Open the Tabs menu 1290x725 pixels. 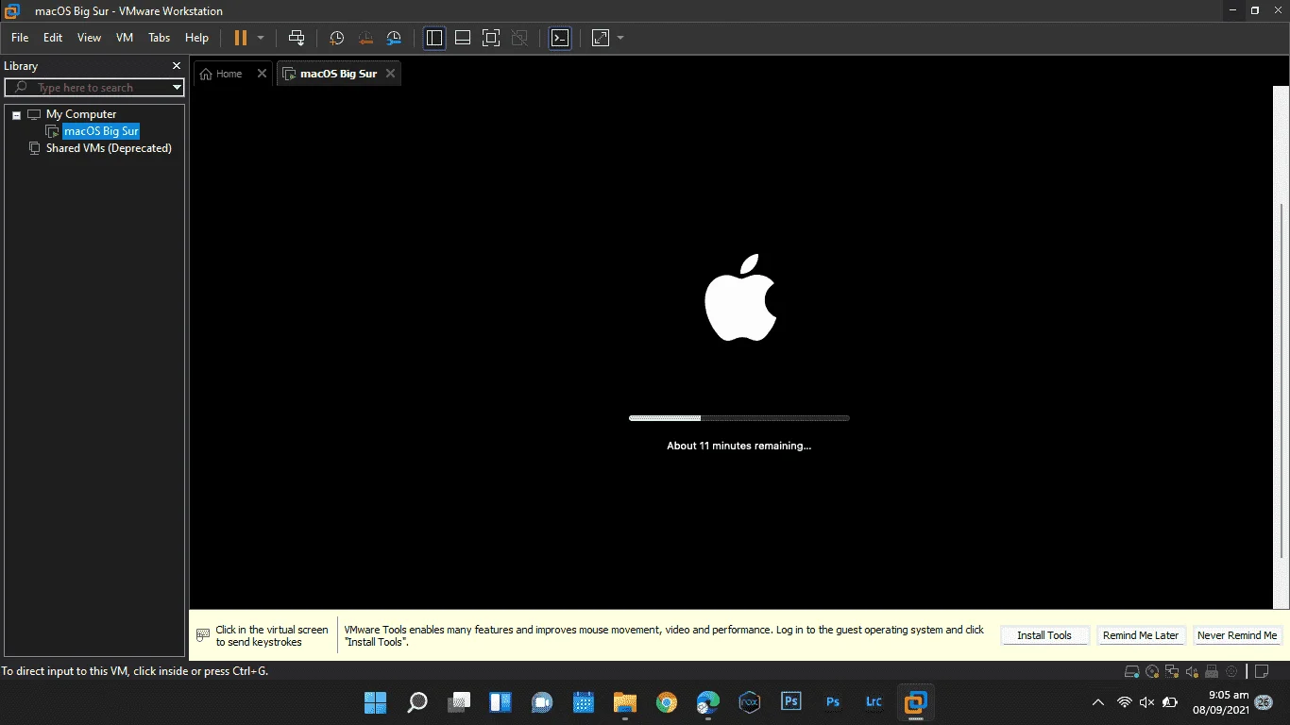coord(160,38)
